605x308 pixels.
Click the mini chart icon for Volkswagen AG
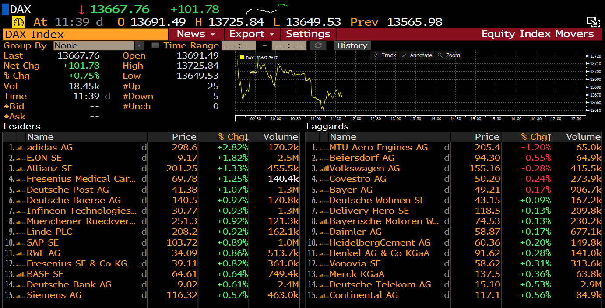click(x=324, y=169)
